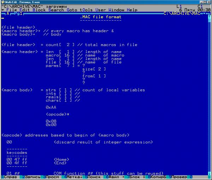
Task: Click the Multi-Edit title bar icon
Action: pos(3,2)
